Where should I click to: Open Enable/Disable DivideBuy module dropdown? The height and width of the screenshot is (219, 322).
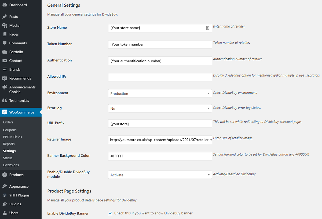pyautogui.click(x=160, y=175)
